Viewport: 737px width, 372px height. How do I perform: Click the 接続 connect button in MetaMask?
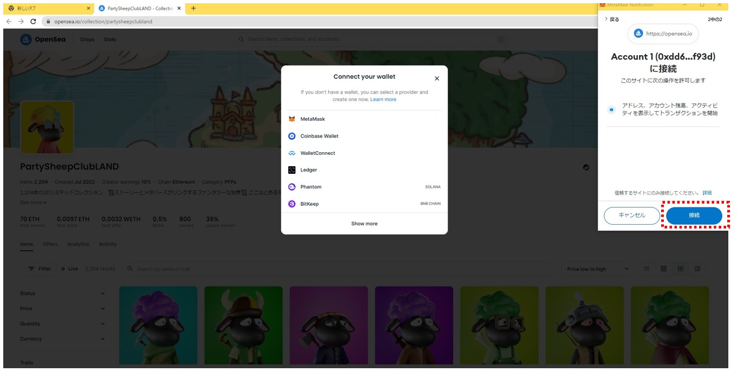pyautogui.click(x=694, y=216)
